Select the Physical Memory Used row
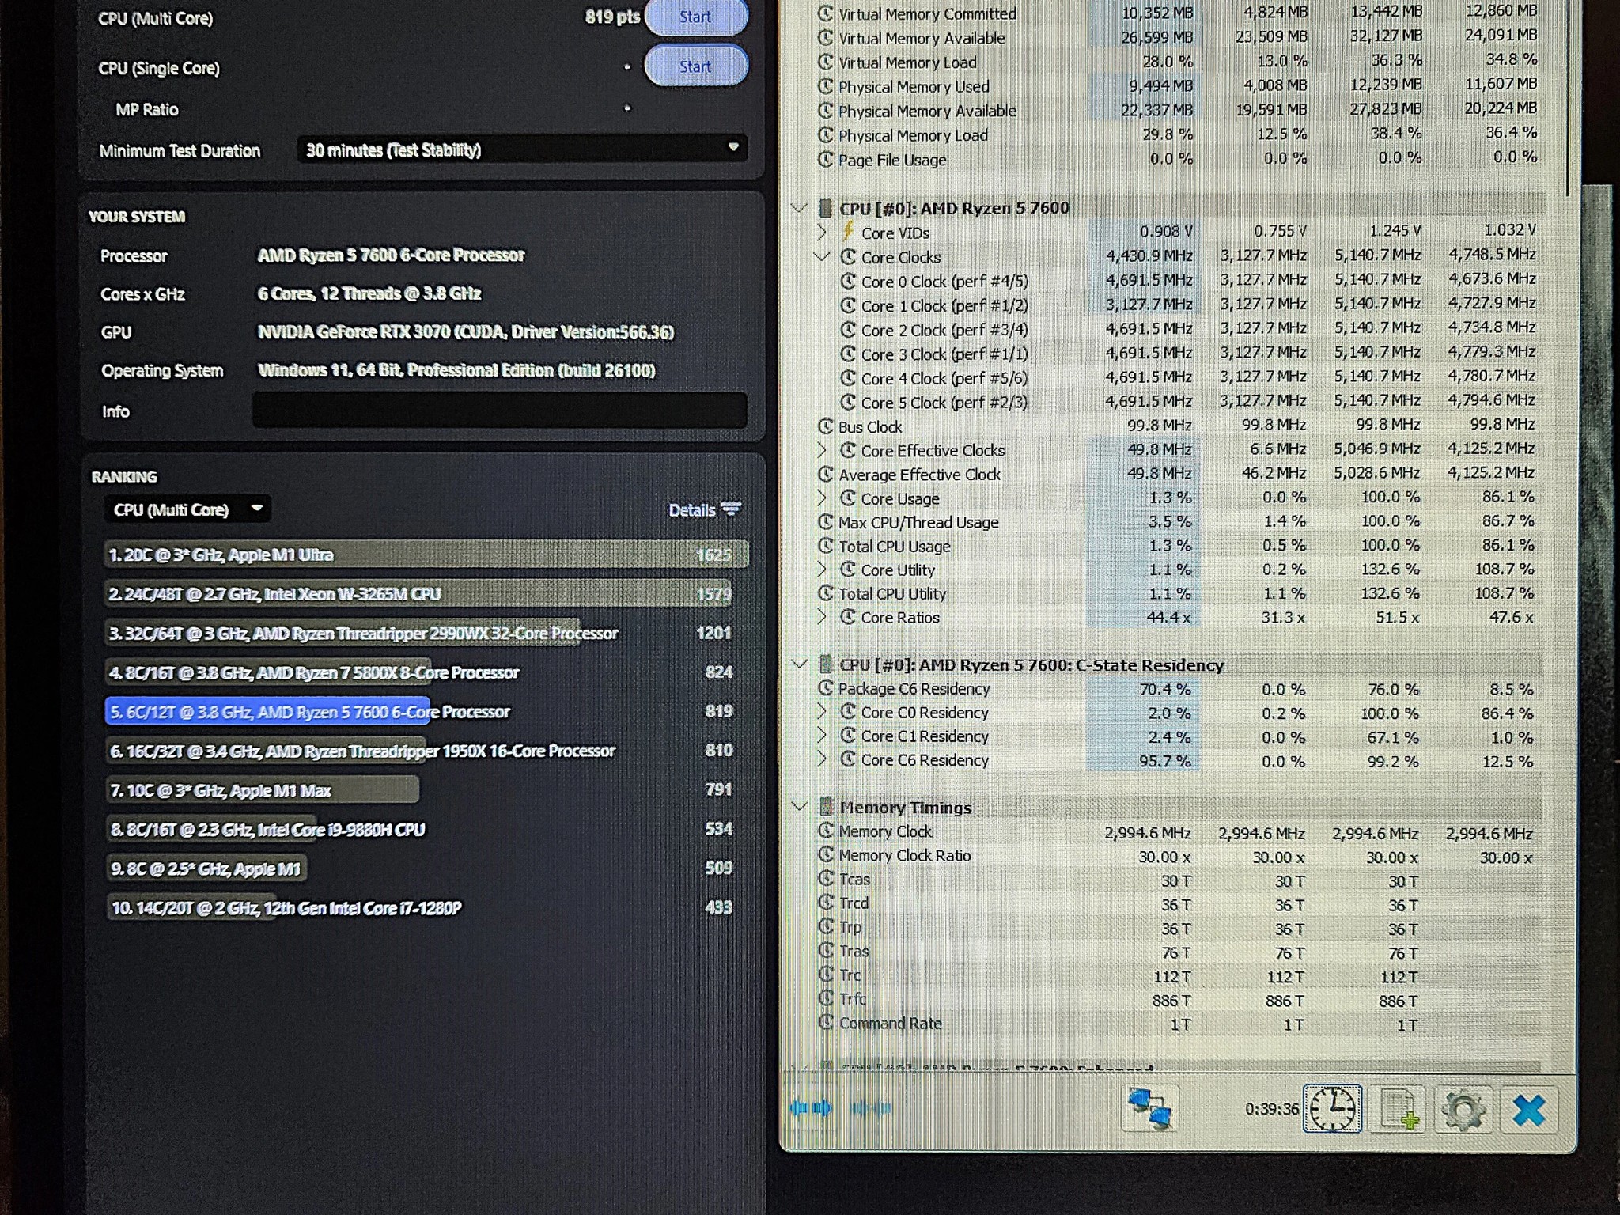This screenshot has width=1620, height=1215. tap(1179, 85)
